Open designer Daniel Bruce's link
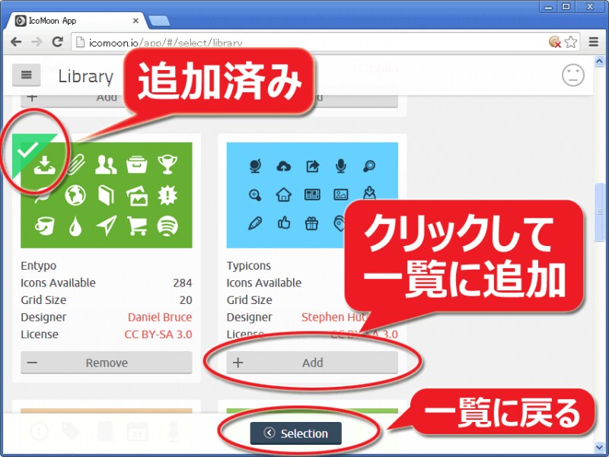The image size is (609, 457). point(160,317)
